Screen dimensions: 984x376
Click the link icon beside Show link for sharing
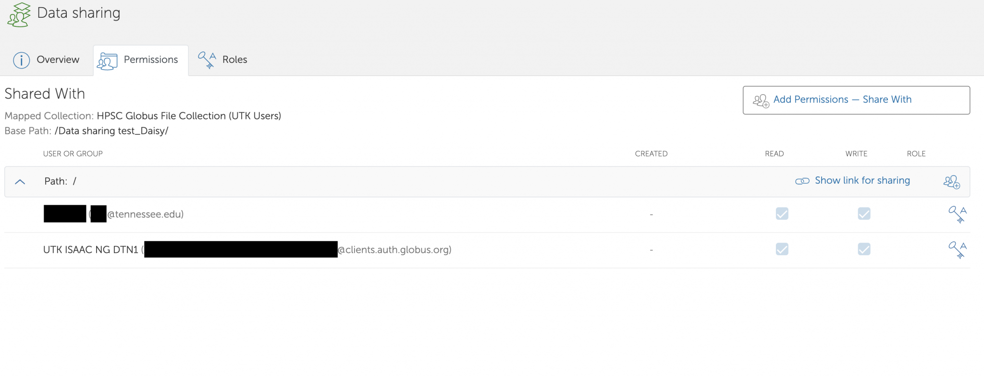802,181
